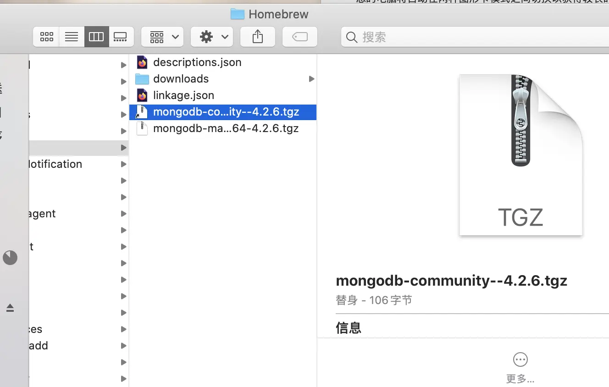Click the Share toolbar button
The image size is (609, 387).
pos(258,37)
